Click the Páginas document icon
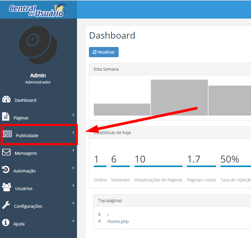 [x=6, y=117]
